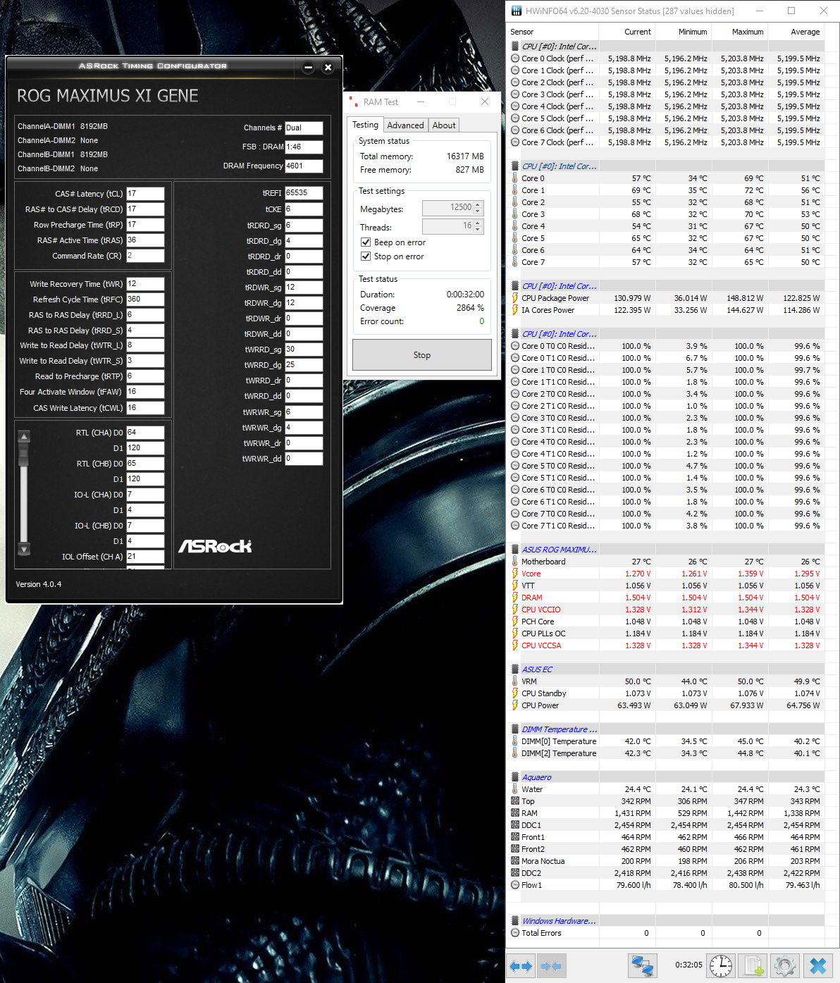
Task: Click the lightning icon beside CPU Package Power
Action: tap(515, 298)
